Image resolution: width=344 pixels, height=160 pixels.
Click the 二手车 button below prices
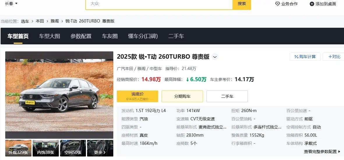227,96
